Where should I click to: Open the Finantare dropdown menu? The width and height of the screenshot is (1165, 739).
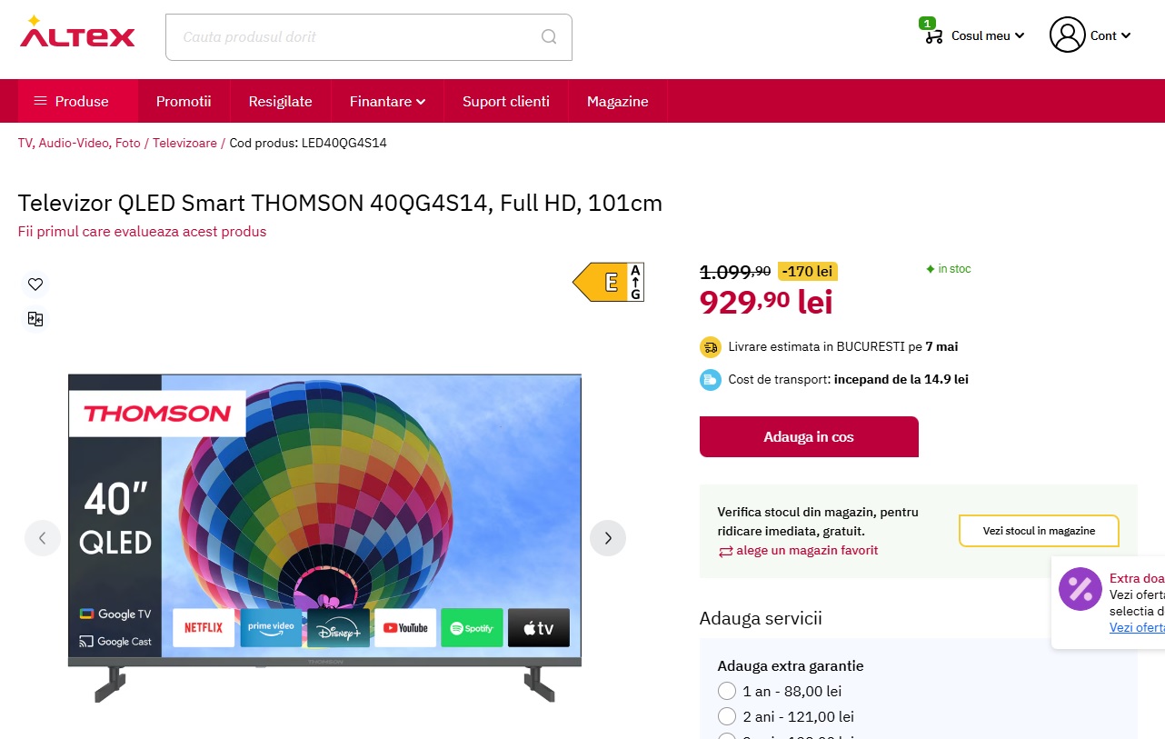pos(388,101)
